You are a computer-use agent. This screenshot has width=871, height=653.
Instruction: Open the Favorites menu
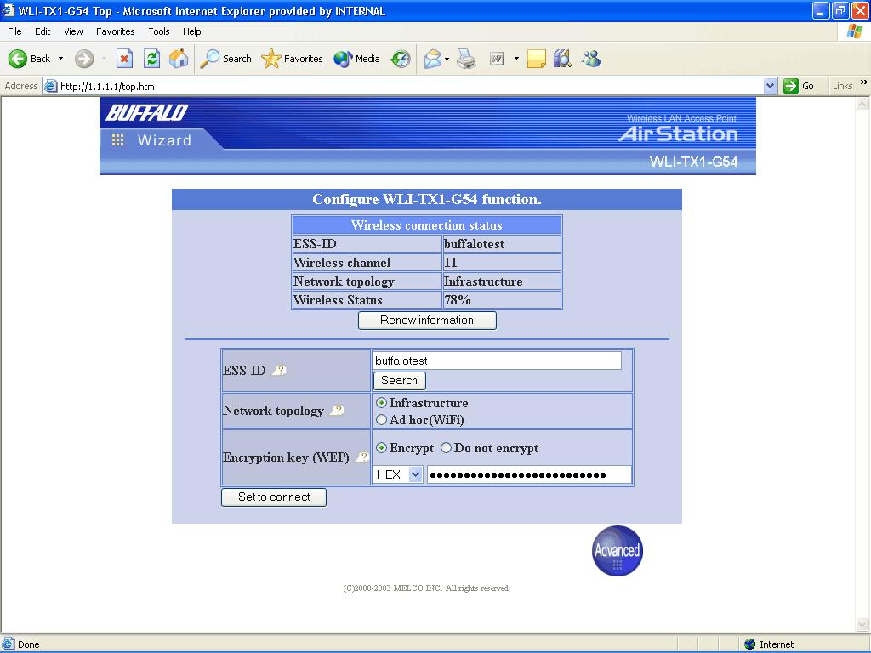pos(115,31)
